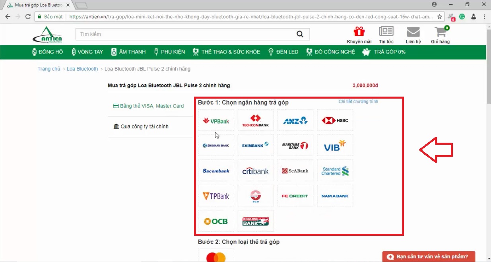Viewport: 491px width, 262px height.
Task: Click the search magnifier icon
Action: coord(300,34)
